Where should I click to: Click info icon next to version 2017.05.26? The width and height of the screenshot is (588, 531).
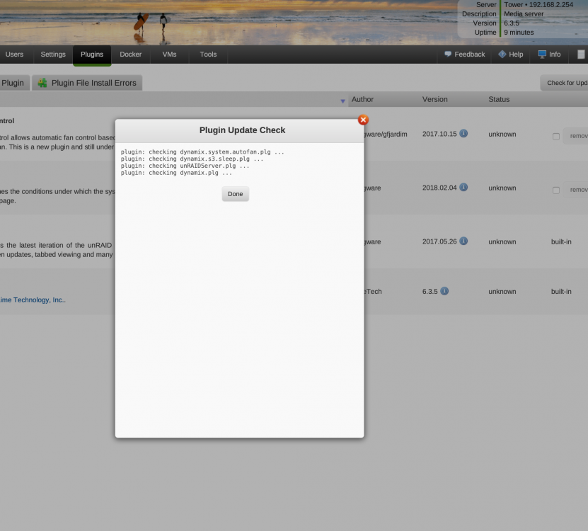click(x=463, y=241)
